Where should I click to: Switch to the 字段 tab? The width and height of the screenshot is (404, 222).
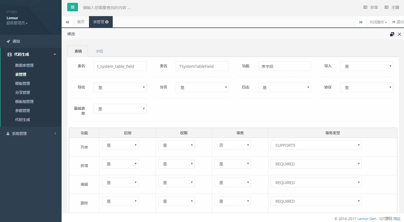click(99, 51)
